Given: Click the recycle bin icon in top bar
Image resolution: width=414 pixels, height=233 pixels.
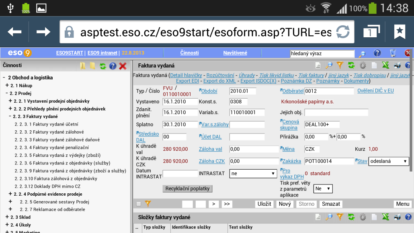Looking at the screenshot, I should [x=393, y=53].
